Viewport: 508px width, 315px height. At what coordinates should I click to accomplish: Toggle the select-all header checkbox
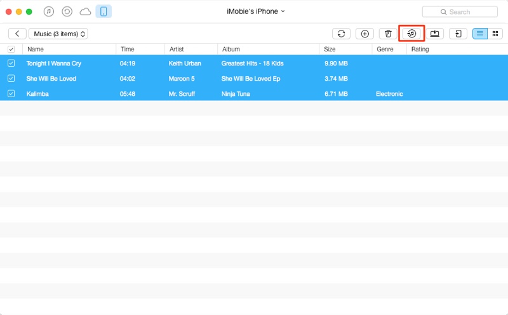pyautogui.click(x=11, y=50)
